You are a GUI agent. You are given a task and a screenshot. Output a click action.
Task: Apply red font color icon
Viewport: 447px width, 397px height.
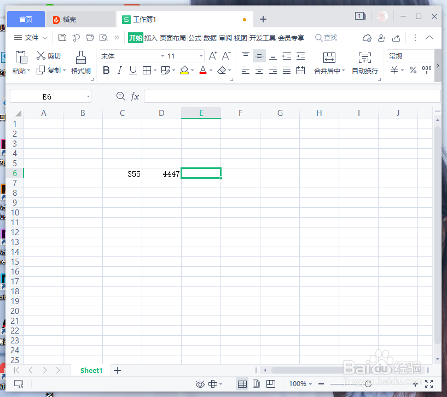203,70
